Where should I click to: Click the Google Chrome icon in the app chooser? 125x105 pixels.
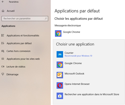tap(60, 65)
